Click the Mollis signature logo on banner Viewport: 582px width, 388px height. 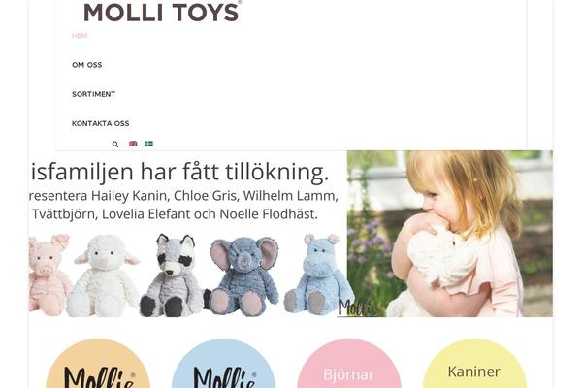click(x=357, y=308)
